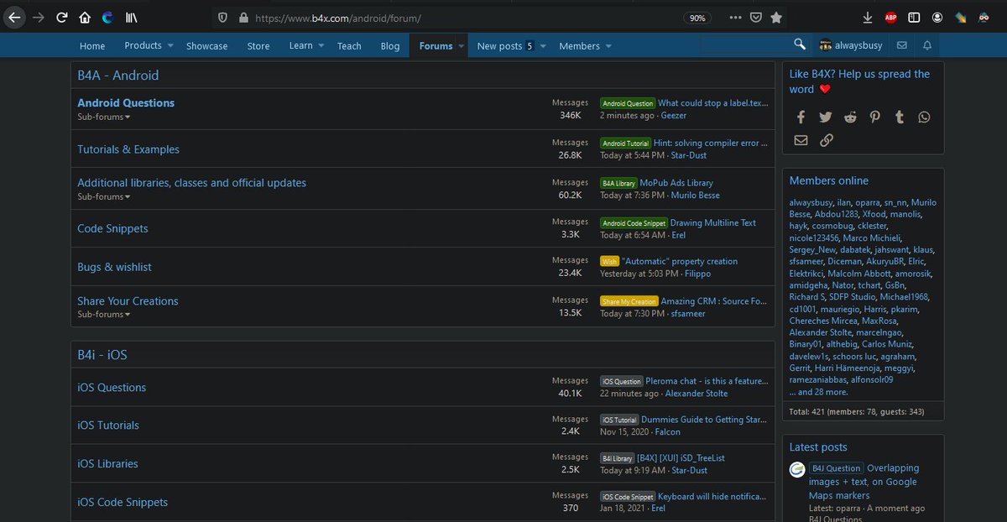
Task: Open the MoPub Ads Library thread
Action: (676, 182)
